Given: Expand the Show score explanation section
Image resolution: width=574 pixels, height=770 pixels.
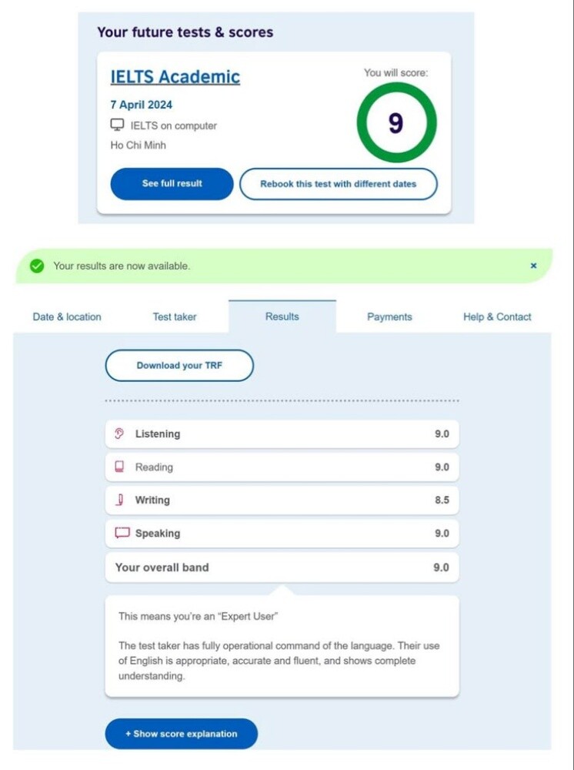Looking at the screenshot, I should 182,734.
